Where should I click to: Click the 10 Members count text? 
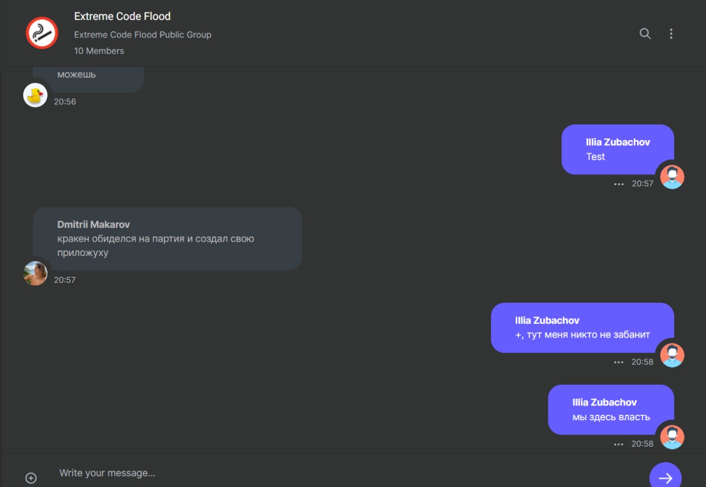coord(99,51)
